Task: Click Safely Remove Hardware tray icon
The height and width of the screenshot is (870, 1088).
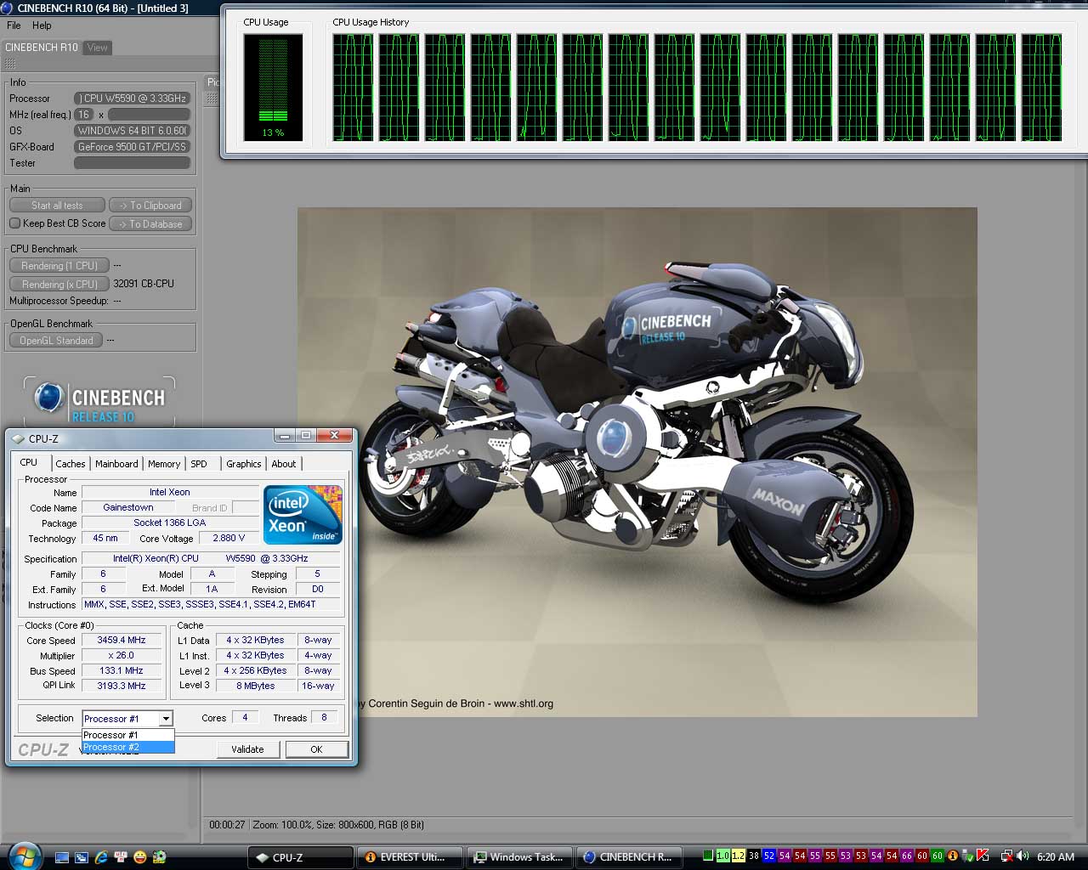Action: coord(967,856)
